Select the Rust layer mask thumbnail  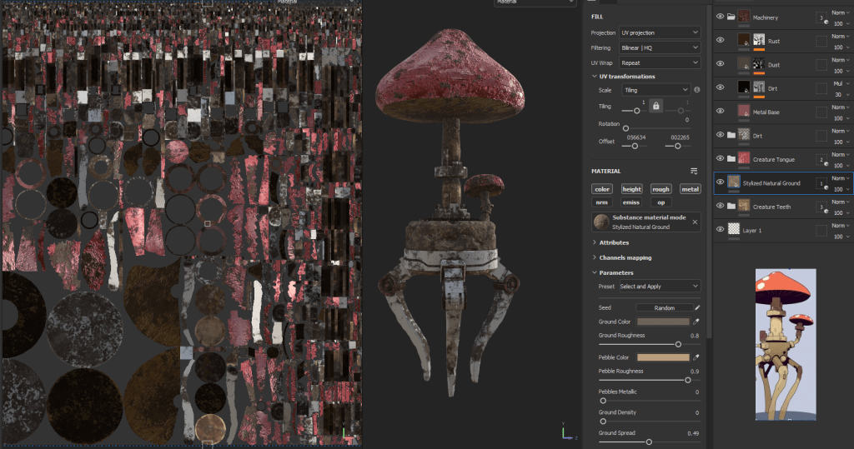[x=759, y=40]
